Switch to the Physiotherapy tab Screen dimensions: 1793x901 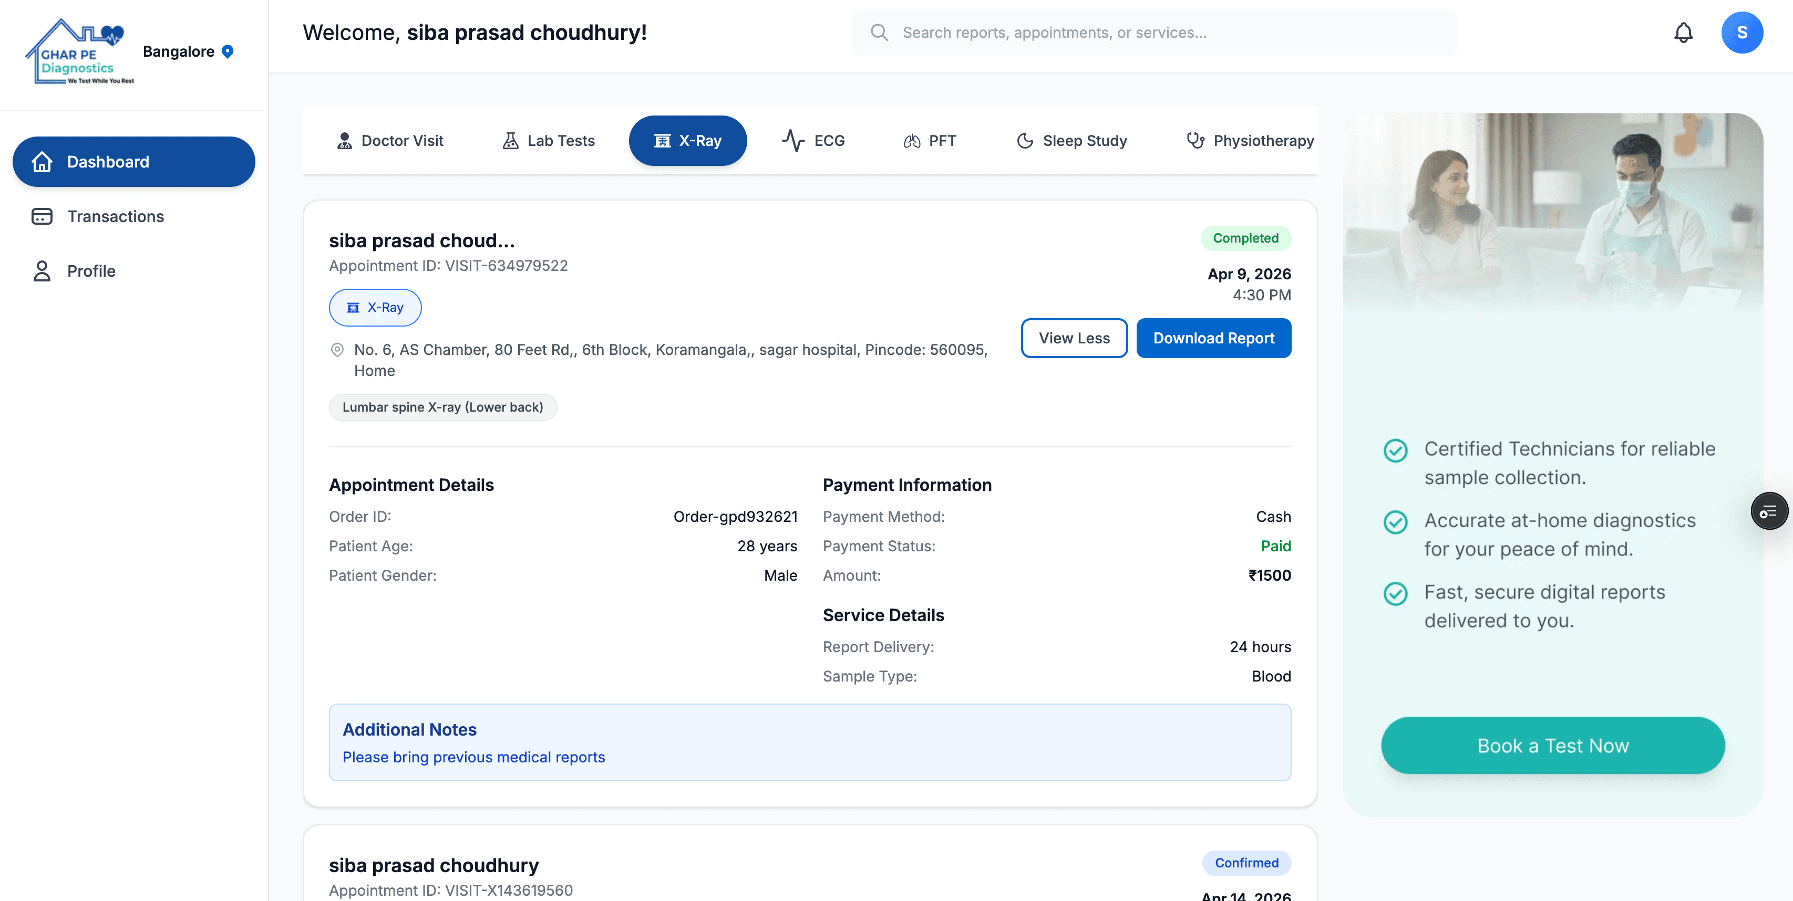(x=1250, y=141)
